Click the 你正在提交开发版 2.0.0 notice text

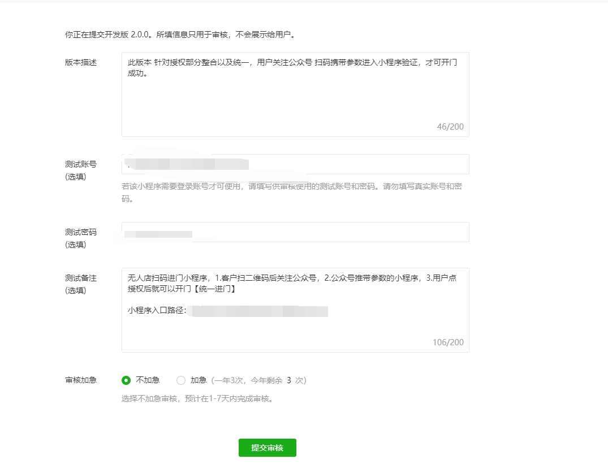click(x=180, y=35)
